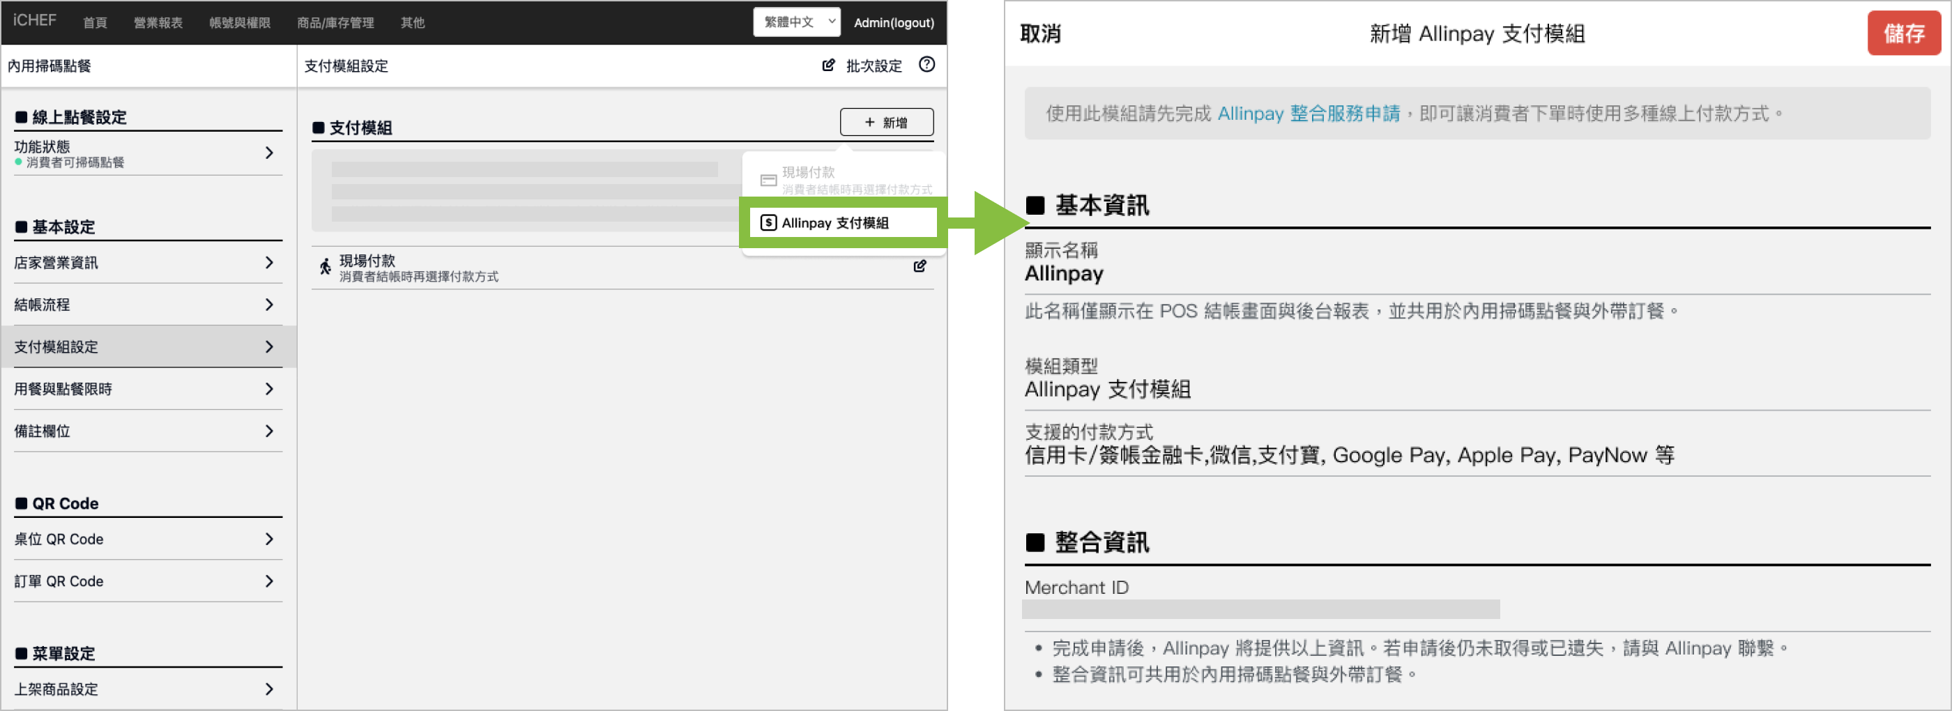Expand 店家營業資訊 chevron
The image size is (1952, 711).
tap(269, 263)
